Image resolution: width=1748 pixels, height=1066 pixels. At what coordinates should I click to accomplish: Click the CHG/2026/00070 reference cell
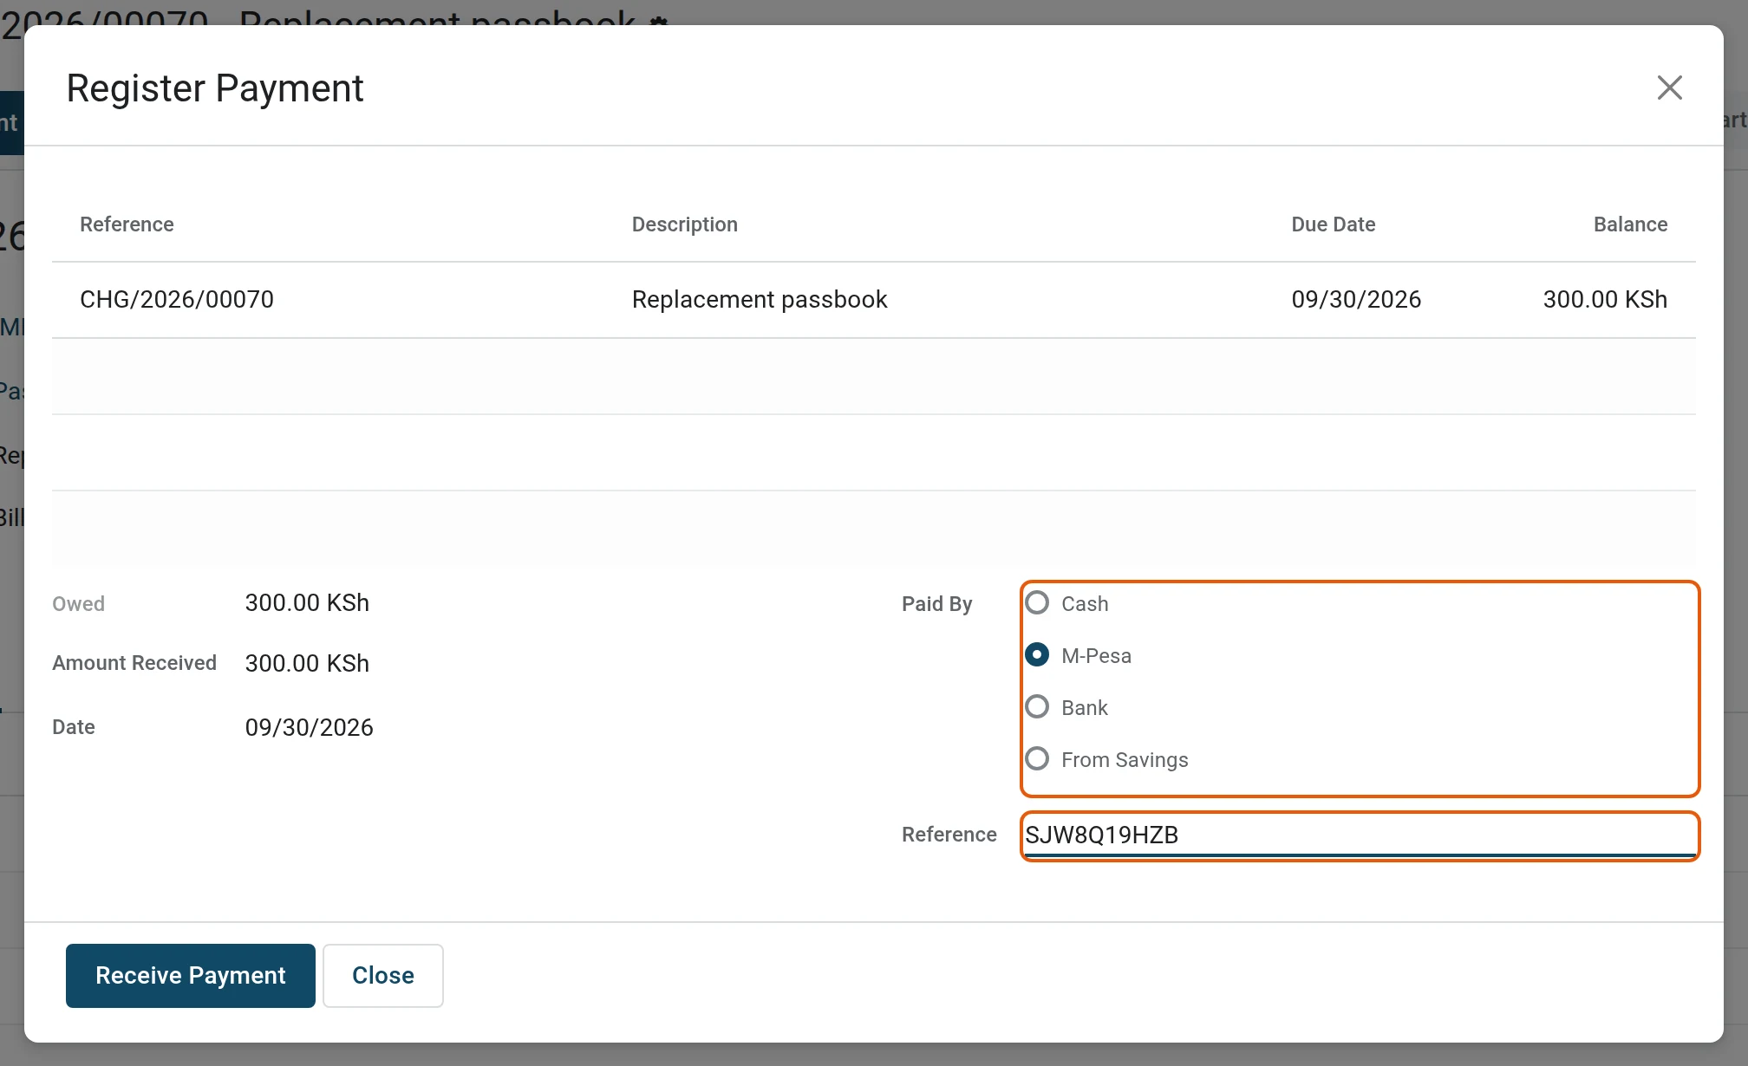coord(177,300)
